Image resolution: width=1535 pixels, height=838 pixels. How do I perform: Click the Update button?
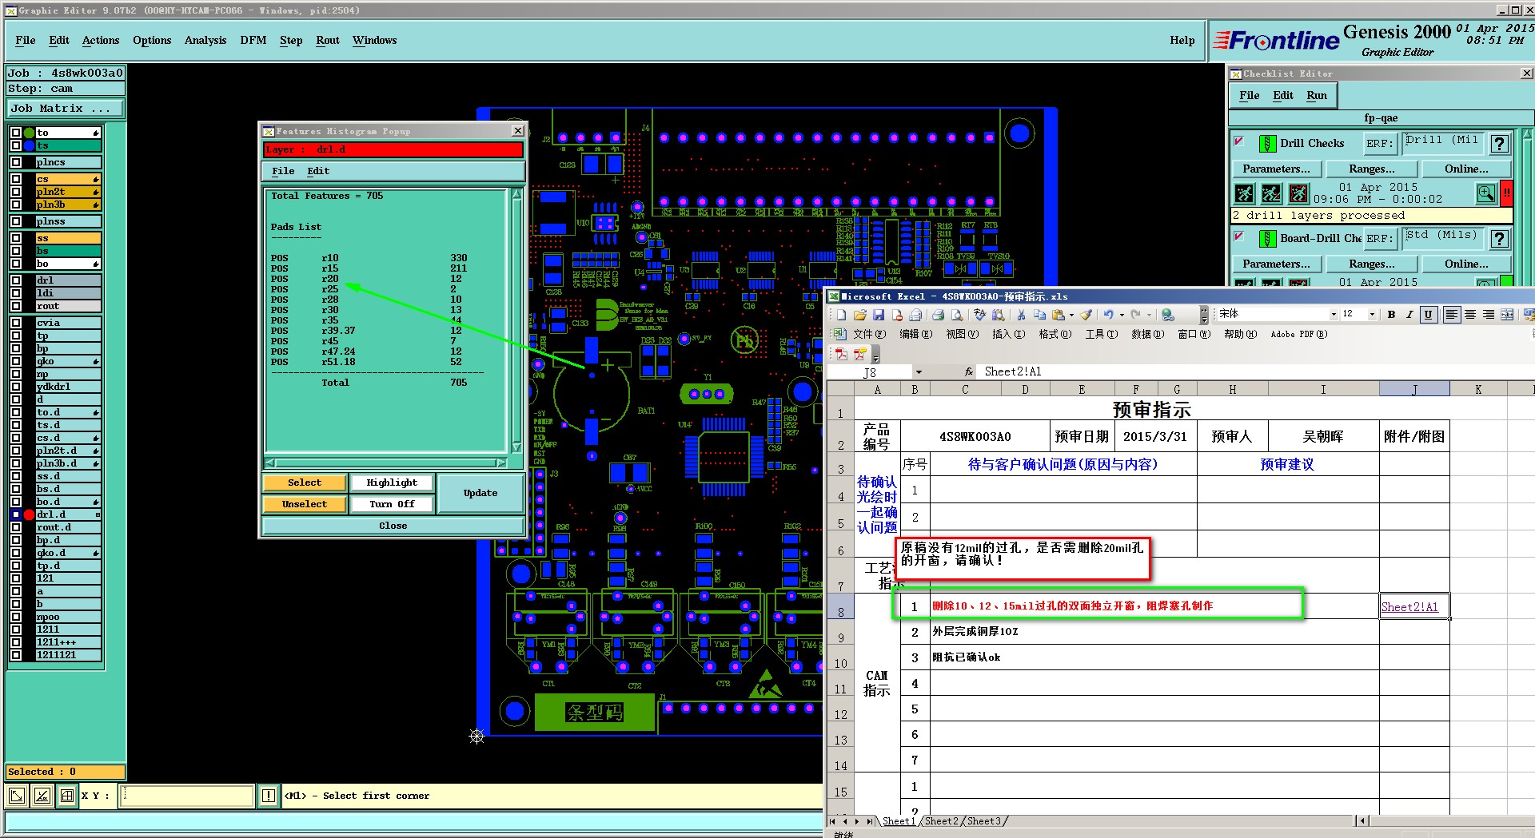(x=480, y=493)
